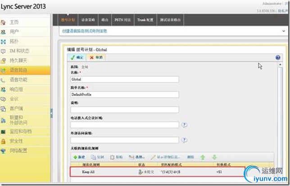Click the 名称 field containing Global
Image resolution: width=290 pixels, height=186 pixels.
(x=124, y=80)
